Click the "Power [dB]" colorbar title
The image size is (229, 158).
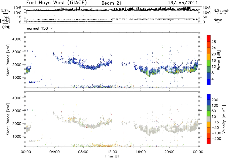[218, 60]
